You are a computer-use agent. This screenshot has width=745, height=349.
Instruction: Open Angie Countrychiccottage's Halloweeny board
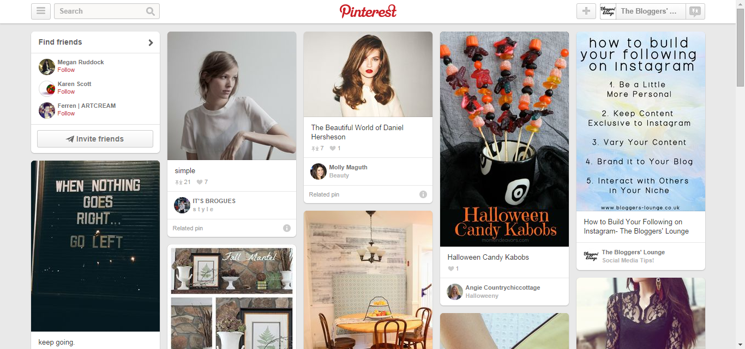point(482,296)
